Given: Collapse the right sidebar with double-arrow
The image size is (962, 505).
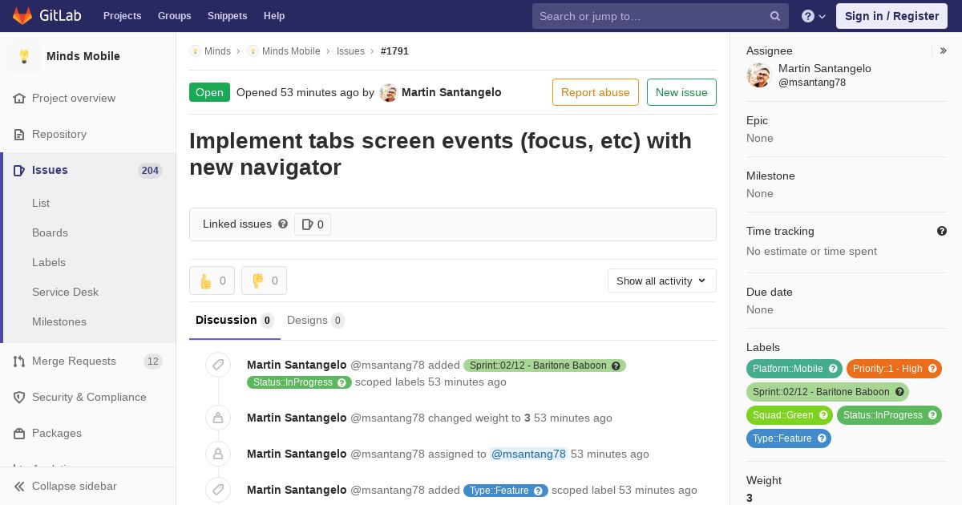Looking at the screenshot, I should [x=944, y=51].
